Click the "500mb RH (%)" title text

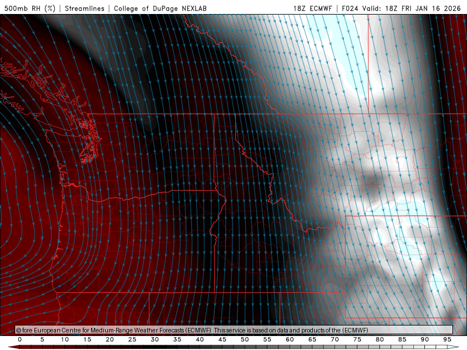pyautogui.click(x=30, y=8)
